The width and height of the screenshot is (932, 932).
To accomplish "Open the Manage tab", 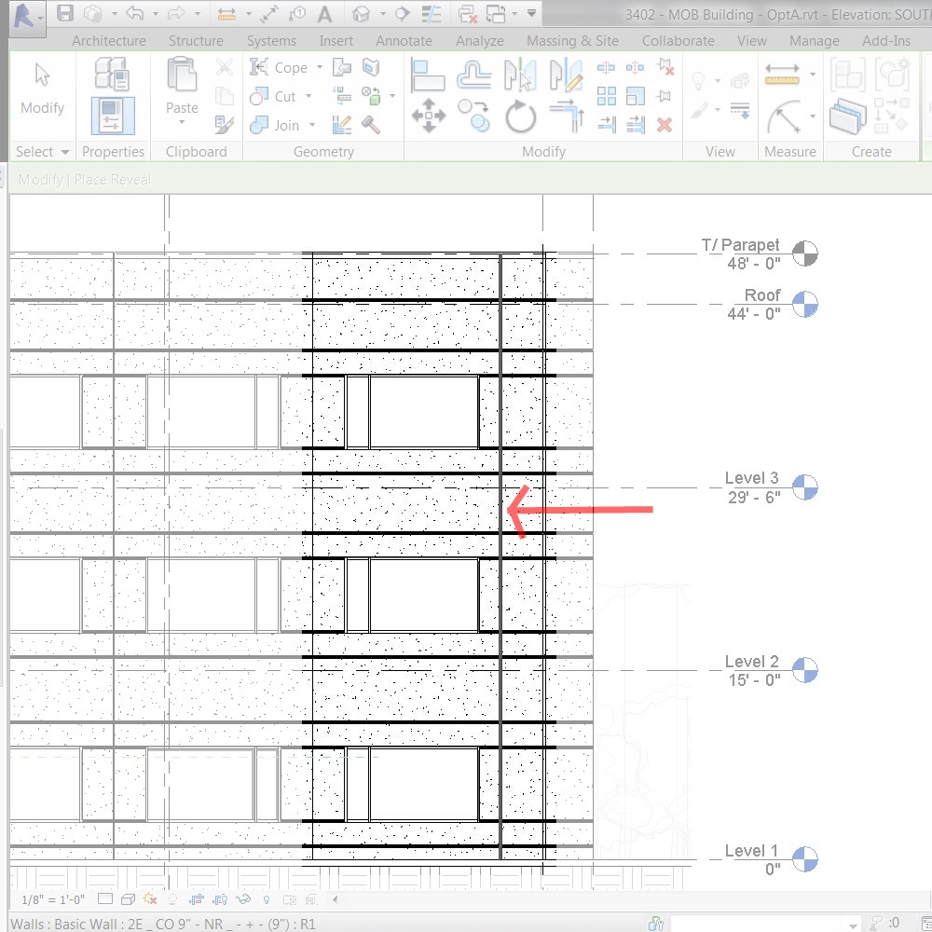I will pos(815,40).
